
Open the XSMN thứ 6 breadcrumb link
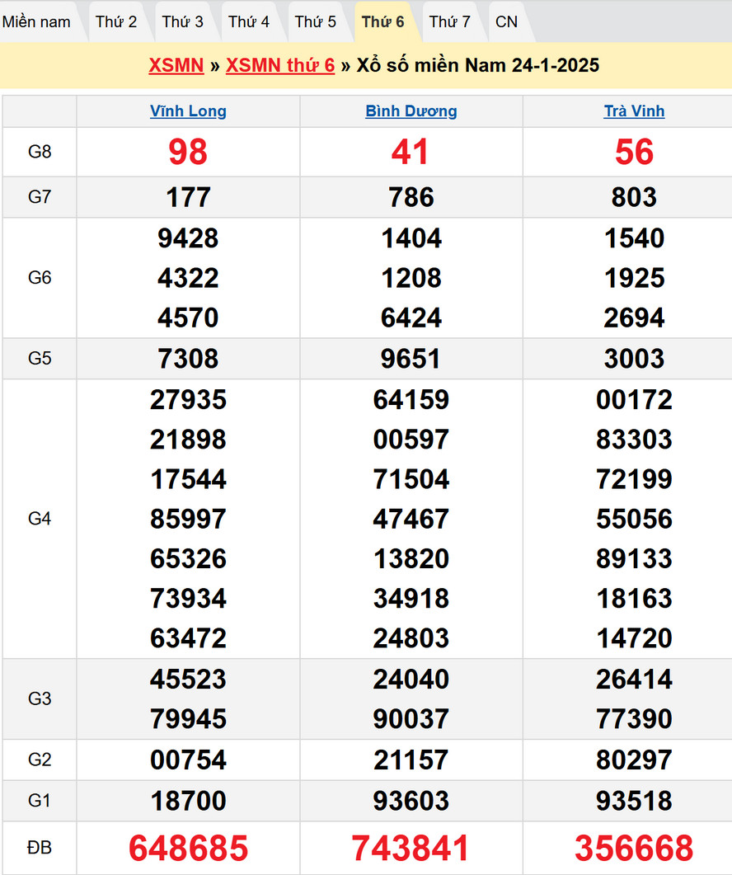click(280, 65)
